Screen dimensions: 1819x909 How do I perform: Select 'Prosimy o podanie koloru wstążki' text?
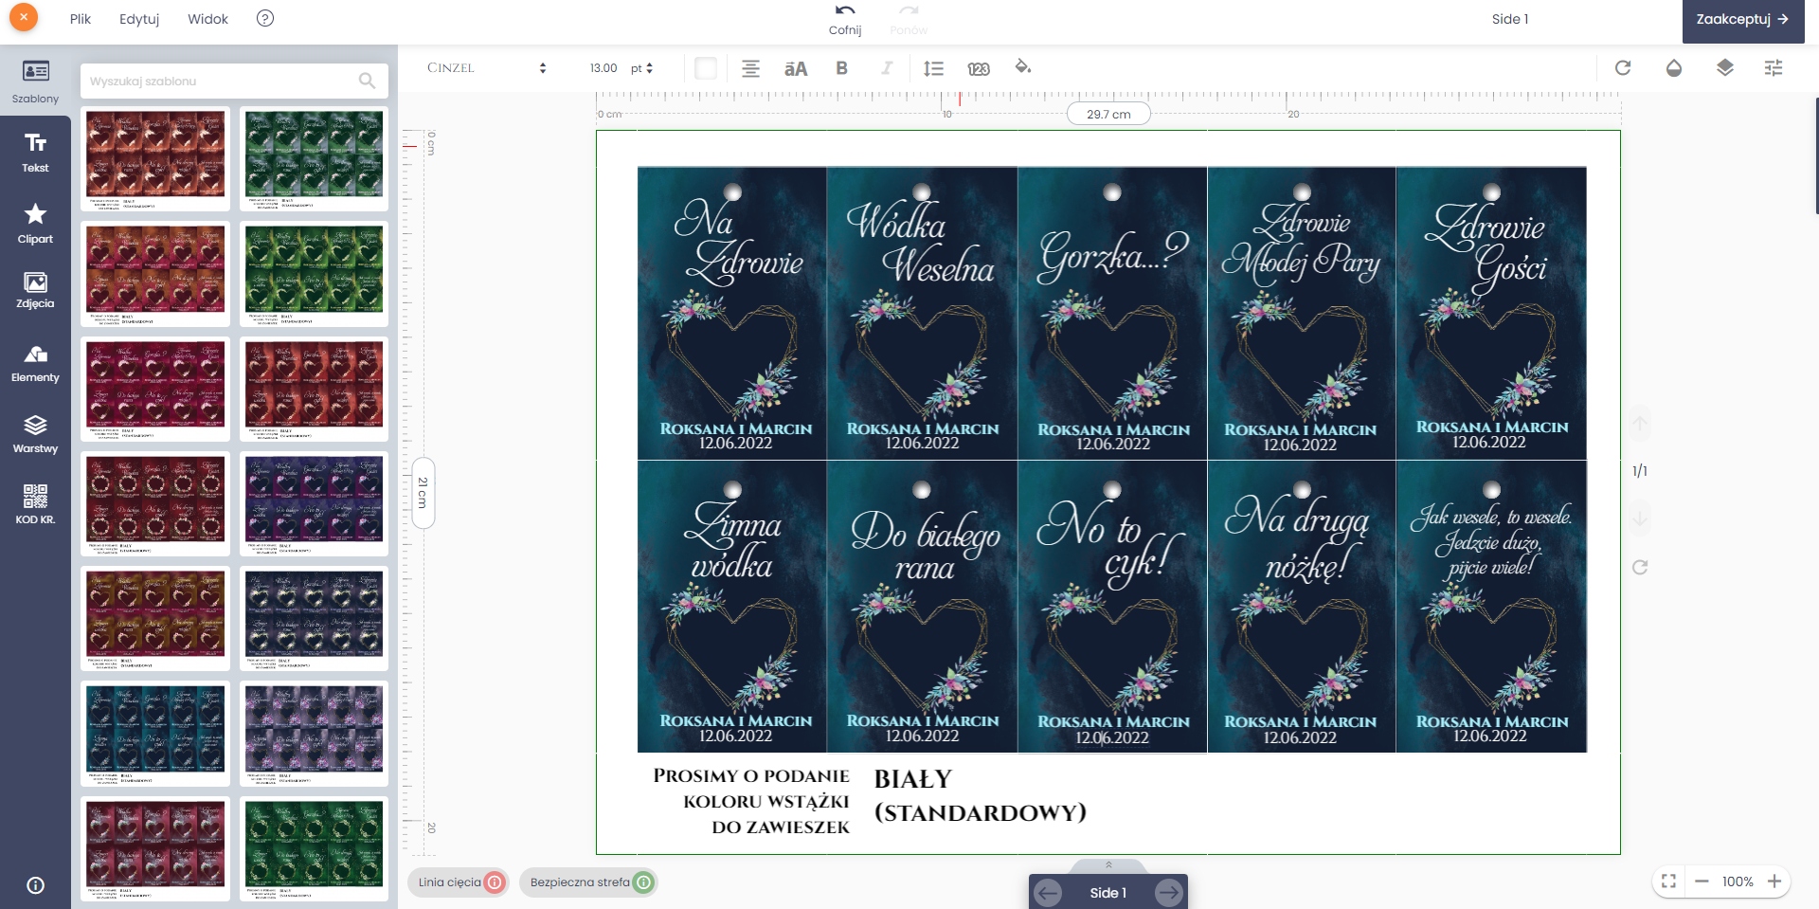[751, 801]
